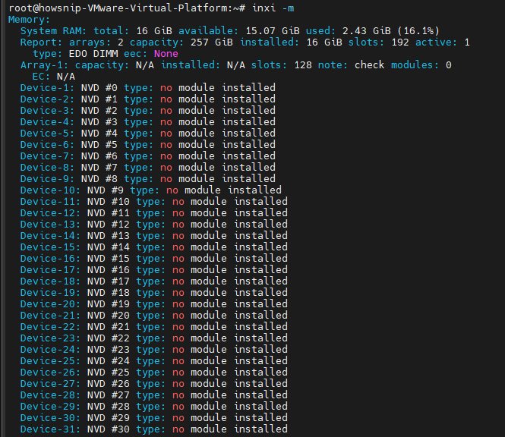Click the 'type: EDO DIMM' text
Viewport: 505px width, 437px height.
pyautogui.click(x=75, y=54)
